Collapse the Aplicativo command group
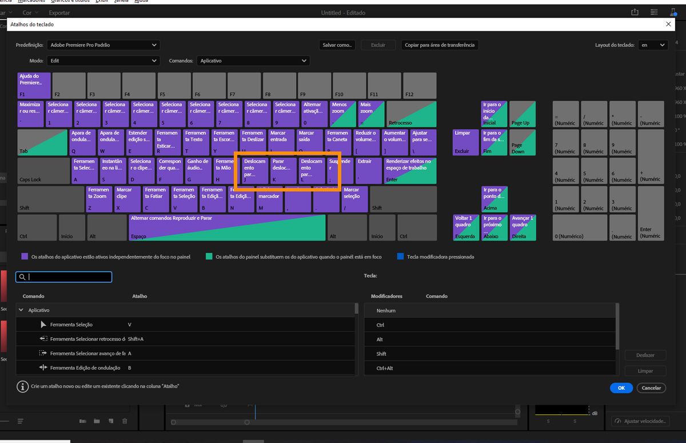This screenshot has height=443, width=686. click(x=21, y=310)
